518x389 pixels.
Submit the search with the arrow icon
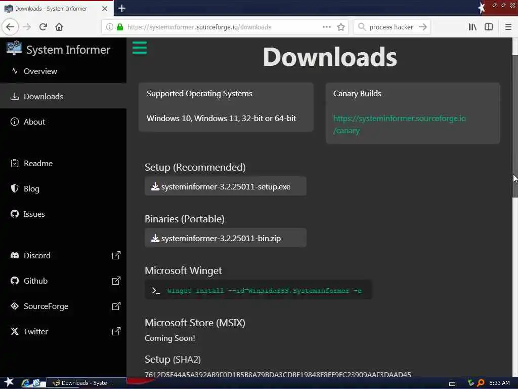[423, 27]
